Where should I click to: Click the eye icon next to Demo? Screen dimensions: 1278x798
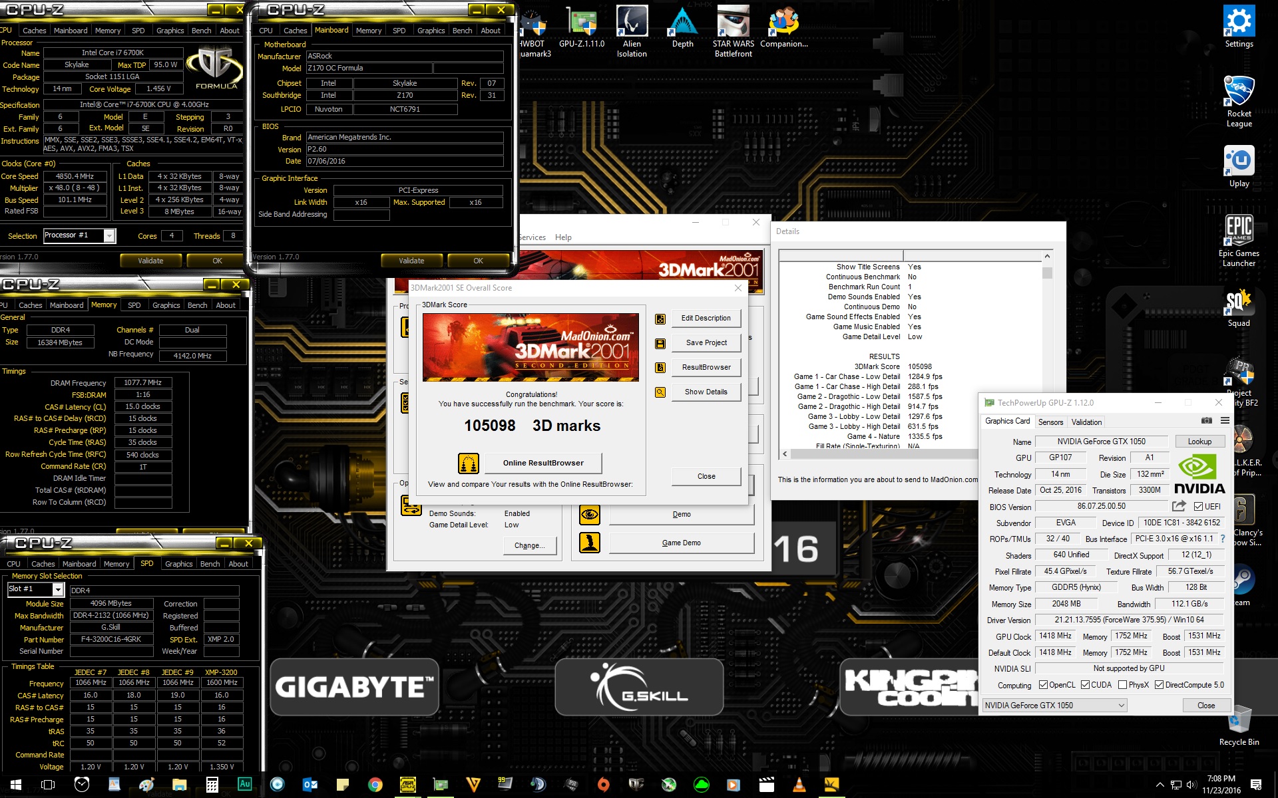[x=590, y=515]
